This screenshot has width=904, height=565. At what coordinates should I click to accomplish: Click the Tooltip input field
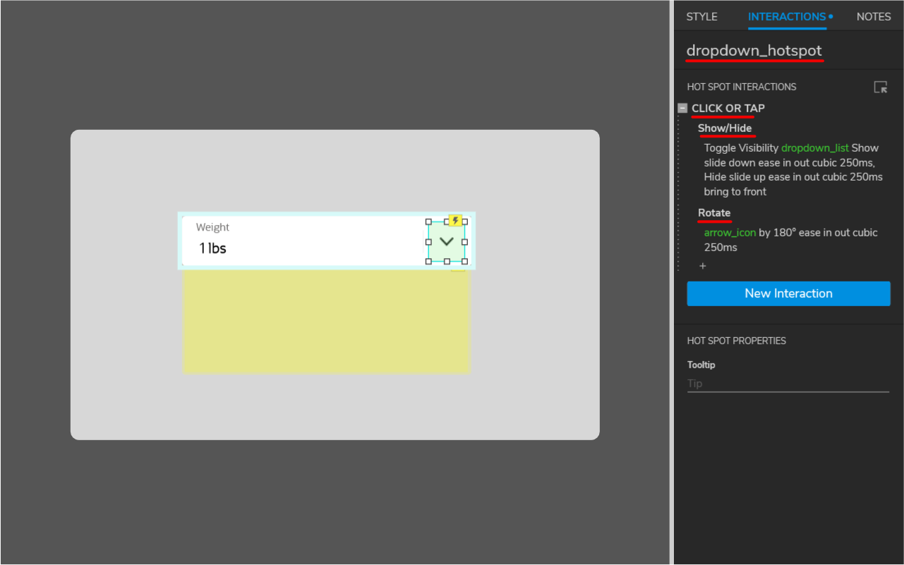788,383
